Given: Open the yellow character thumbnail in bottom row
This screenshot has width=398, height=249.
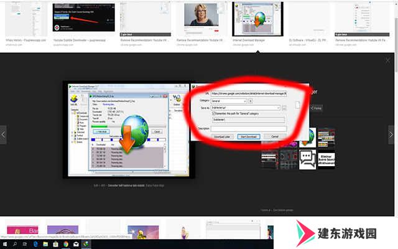Looking at the screenshot, I should tap(143, 232).
